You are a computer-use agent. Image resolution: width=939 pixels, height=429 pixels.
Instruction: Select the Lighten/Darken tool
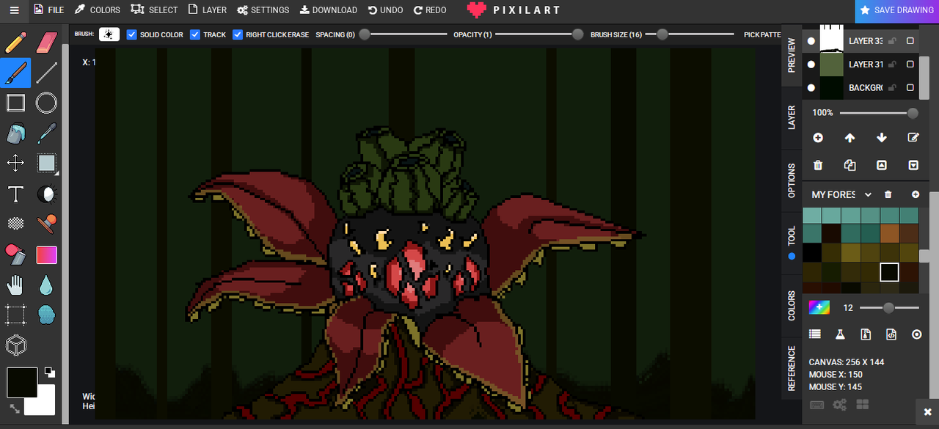[46, 194]
